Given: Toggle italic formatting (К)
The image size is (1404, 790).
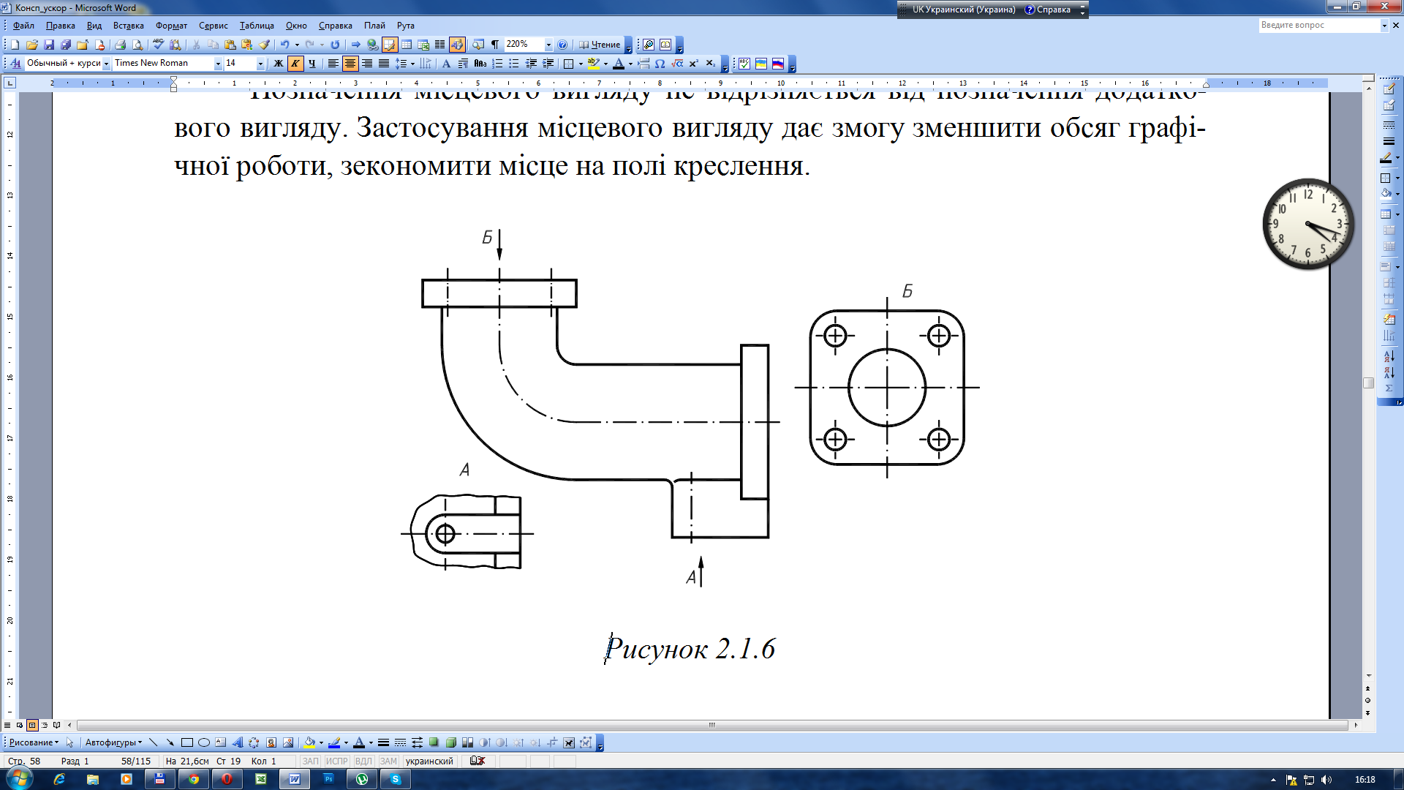Looking at the screenshot, I should tap(295, 64).
